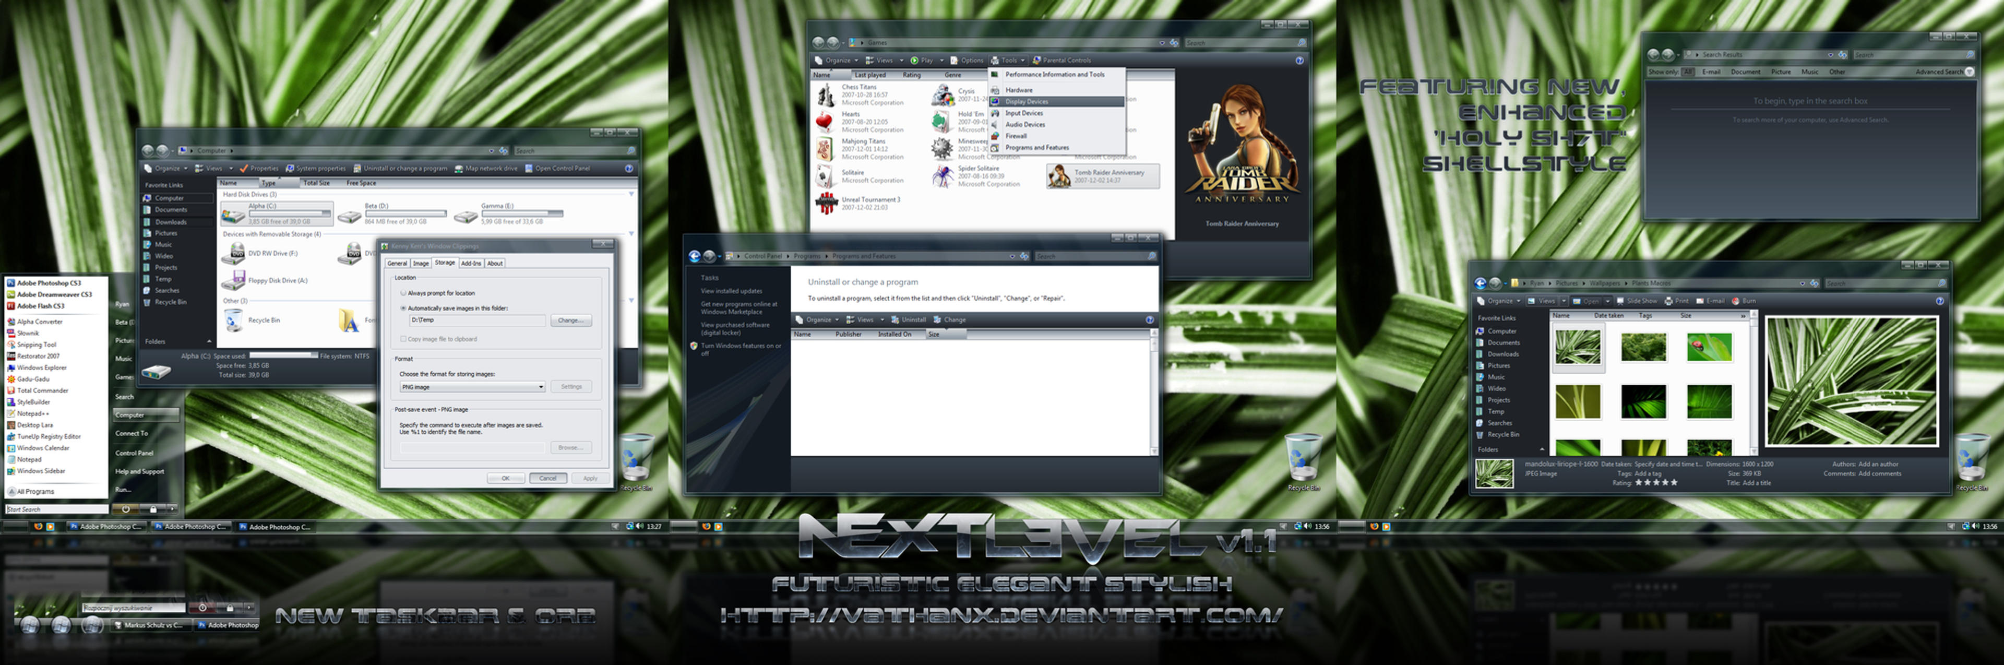Viewport: 2004px width, 665px height.
Task: Select the Chess Titans game icon
Action: coord(826,95)
